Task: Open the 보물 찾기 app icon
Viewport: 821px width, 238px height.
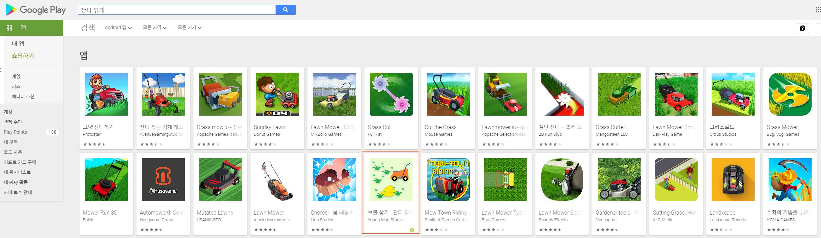Action: (391, 180)
